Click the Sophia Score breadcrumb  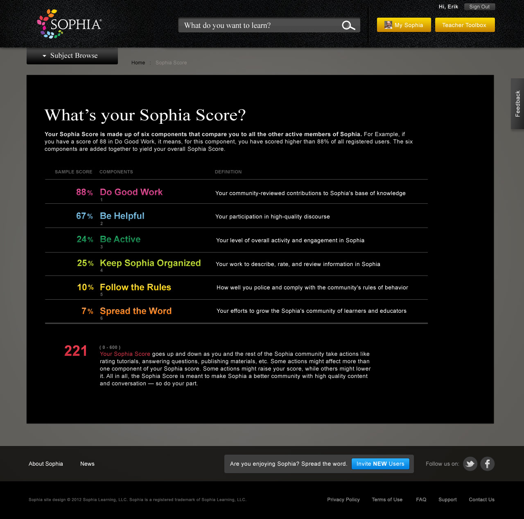(171, 63)
